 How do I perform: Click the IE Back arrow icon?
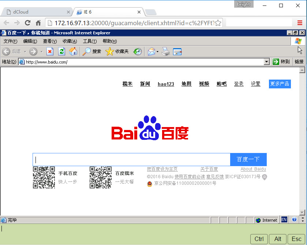(x=6, y=51)
